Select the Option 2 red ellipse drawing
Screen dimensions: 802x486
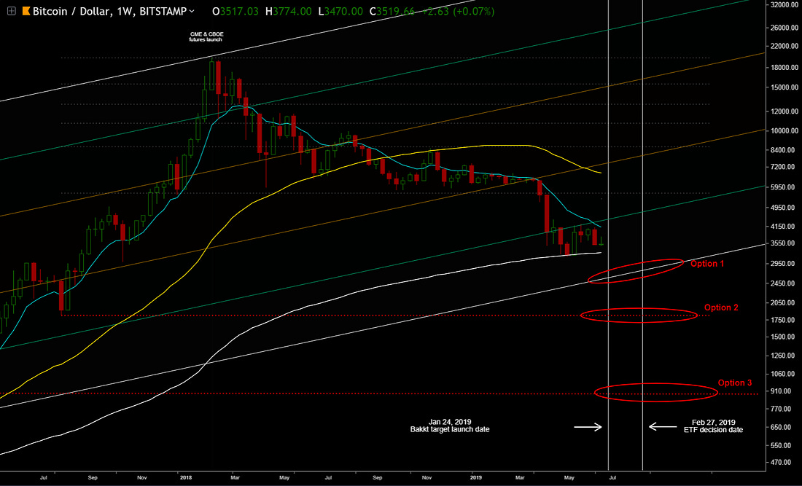[x=639, y=315]
